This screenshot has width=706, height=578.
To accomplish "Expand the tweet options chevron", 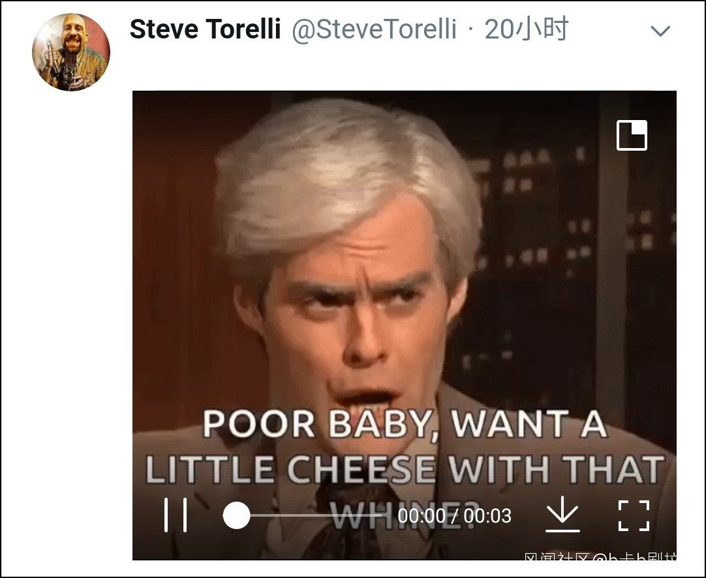I will [x=660, y=31].
